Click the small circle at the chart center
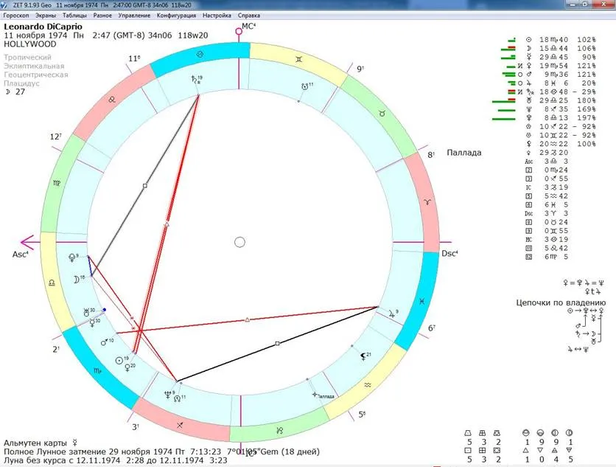This screenshot has height=467, width=616. coord(239,242)
